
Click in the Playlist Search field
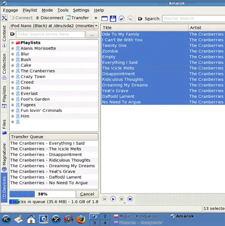[x=193, y=18]
